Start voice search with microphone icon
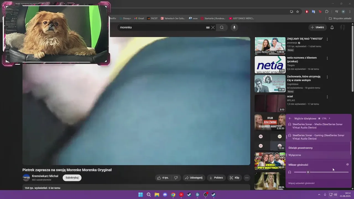 pos(234,27)
